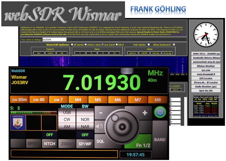
Task: Recall memory M6
Action: 118,100
